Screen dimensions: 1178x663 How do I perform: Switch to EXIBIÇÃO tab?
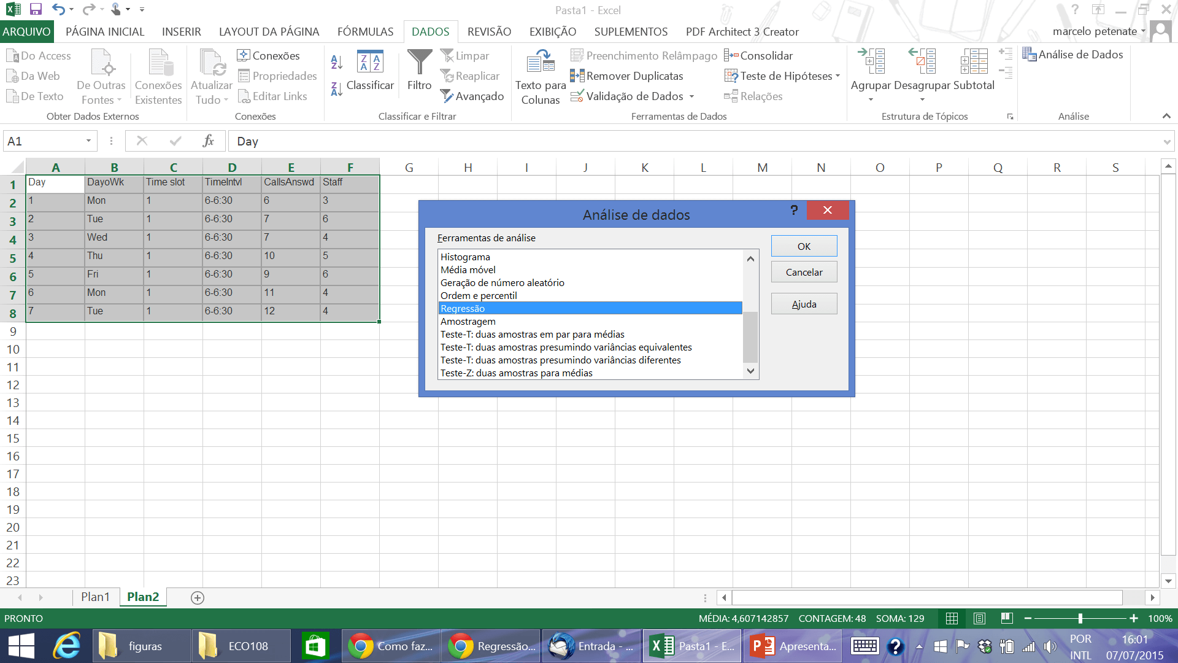[553, 32]
